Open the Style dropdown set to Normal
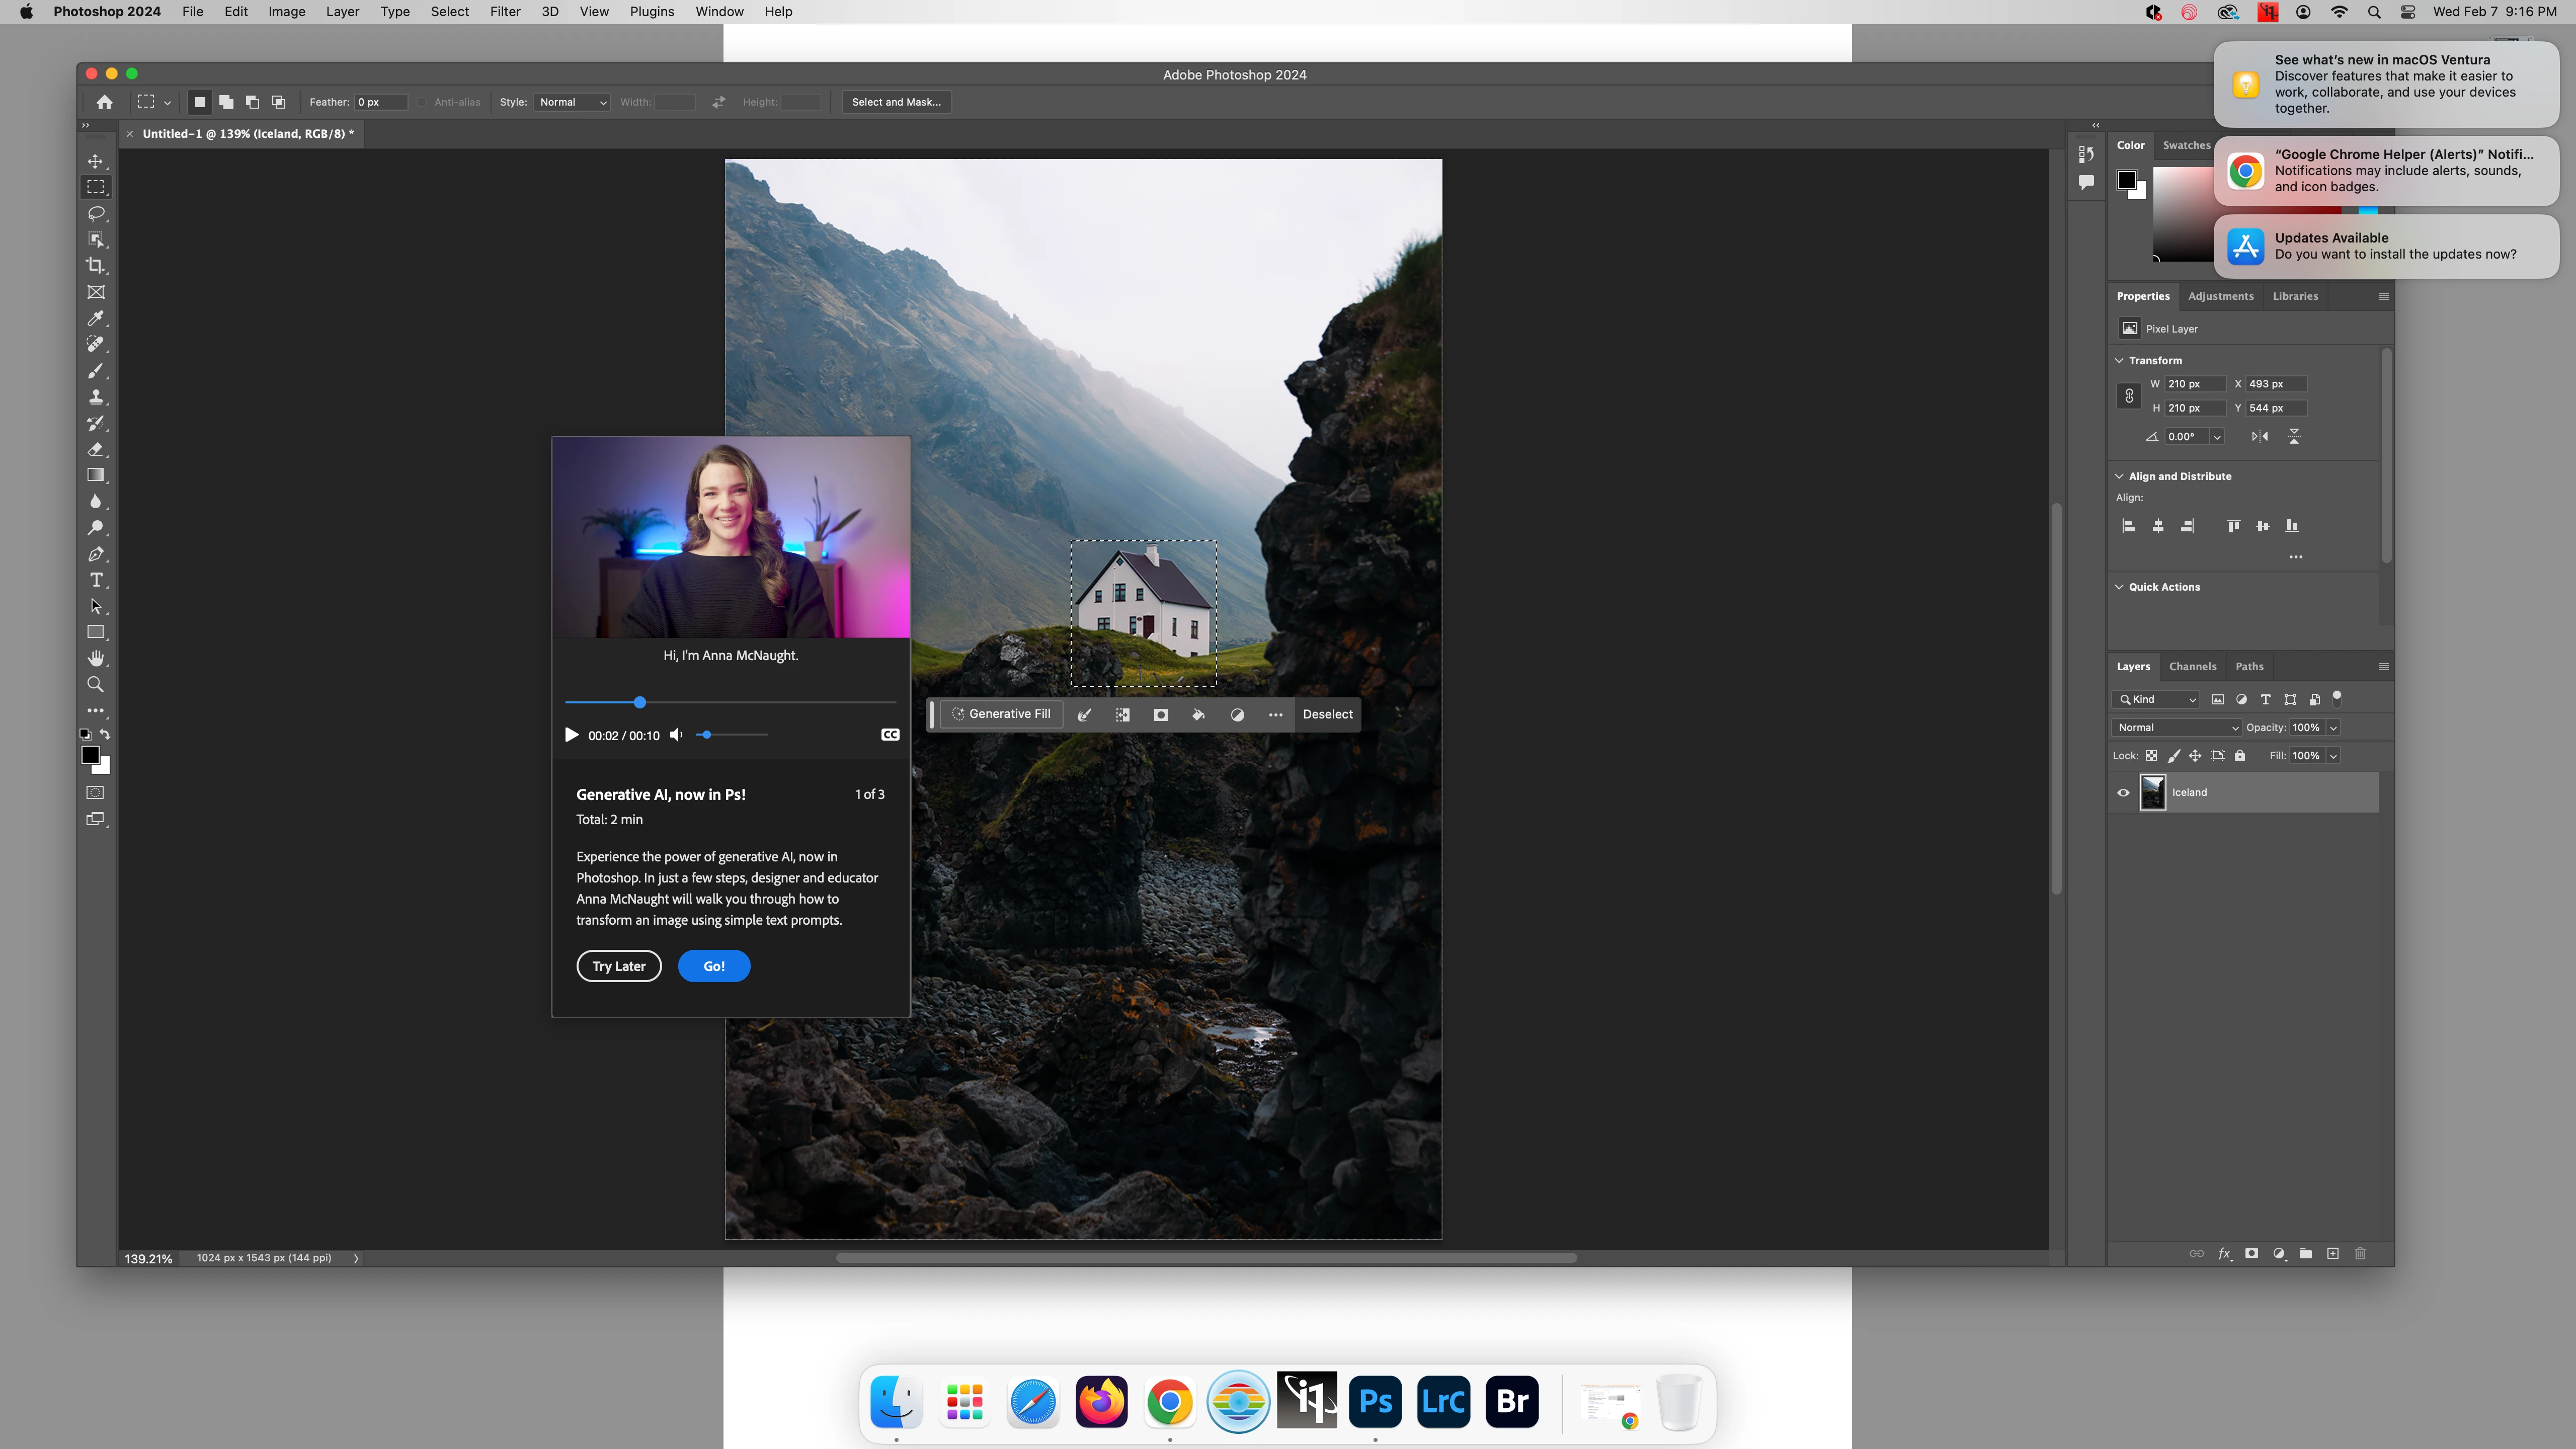Screen dimensions: 2576x1449 pyautogui.click(x=572, y=102)
